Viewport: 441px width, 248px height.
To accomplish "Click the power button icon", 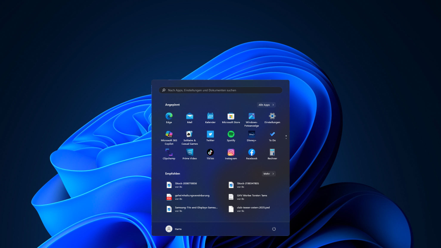I will [274, 229].
